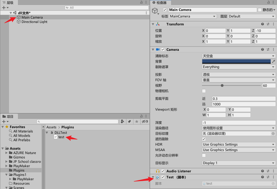Open the dll文件 scene options menu
Viewport: 277px width, 189px height.
click(x=146, y=13)
